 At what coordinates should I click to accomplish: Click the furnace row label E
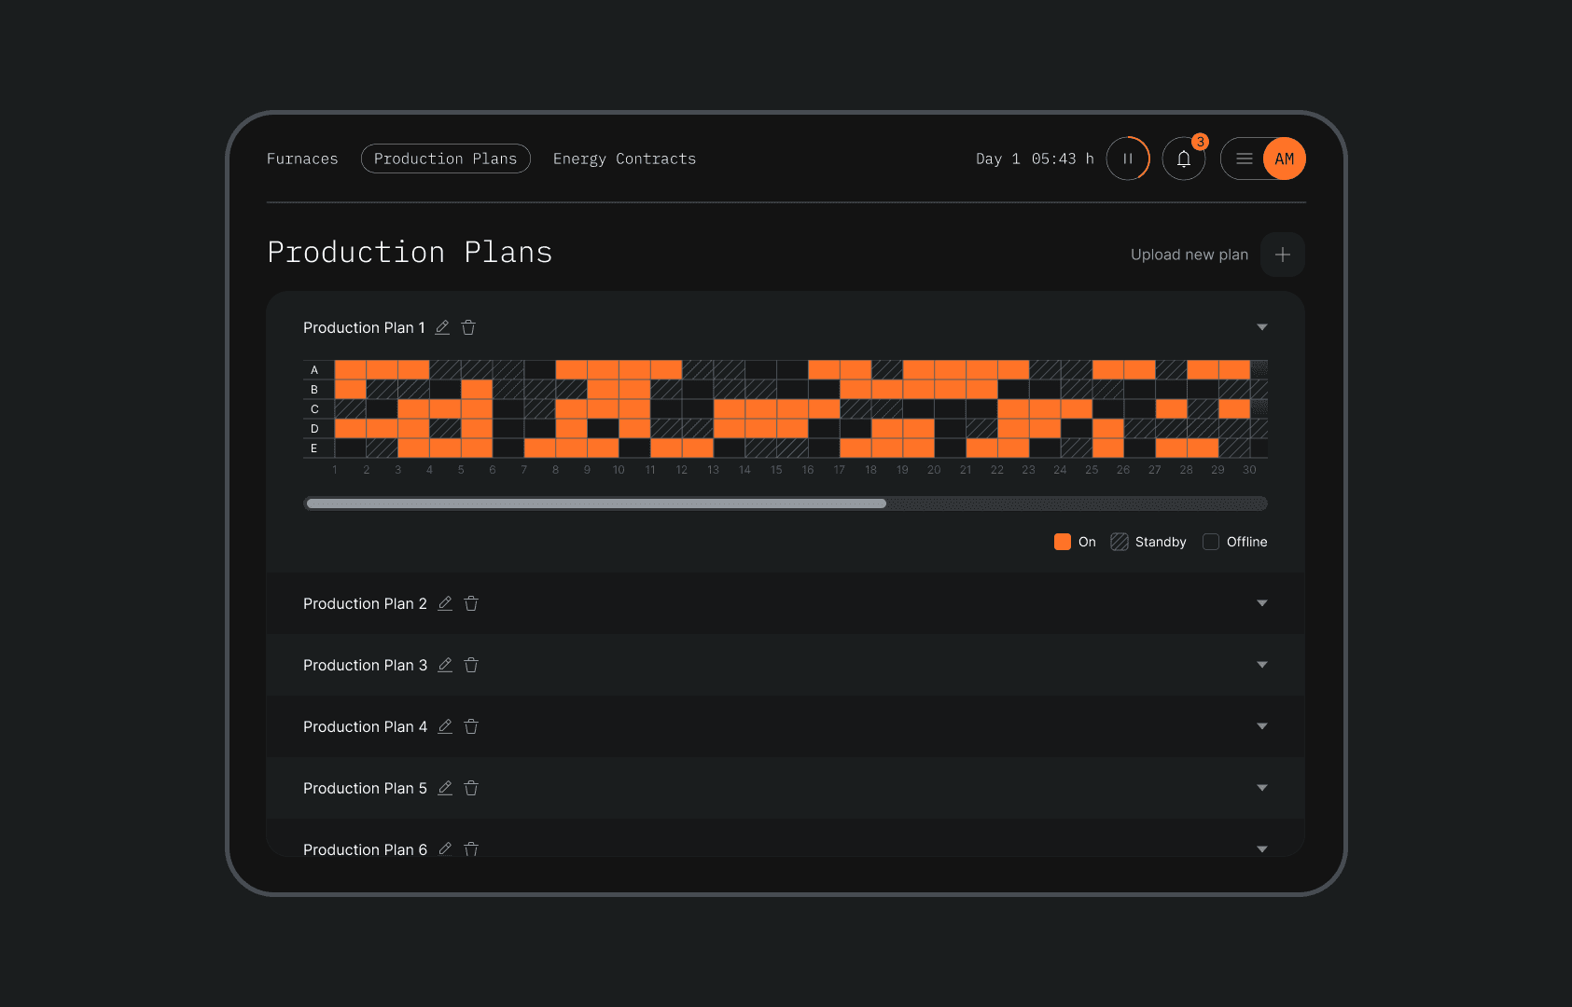tap(314, 448)
